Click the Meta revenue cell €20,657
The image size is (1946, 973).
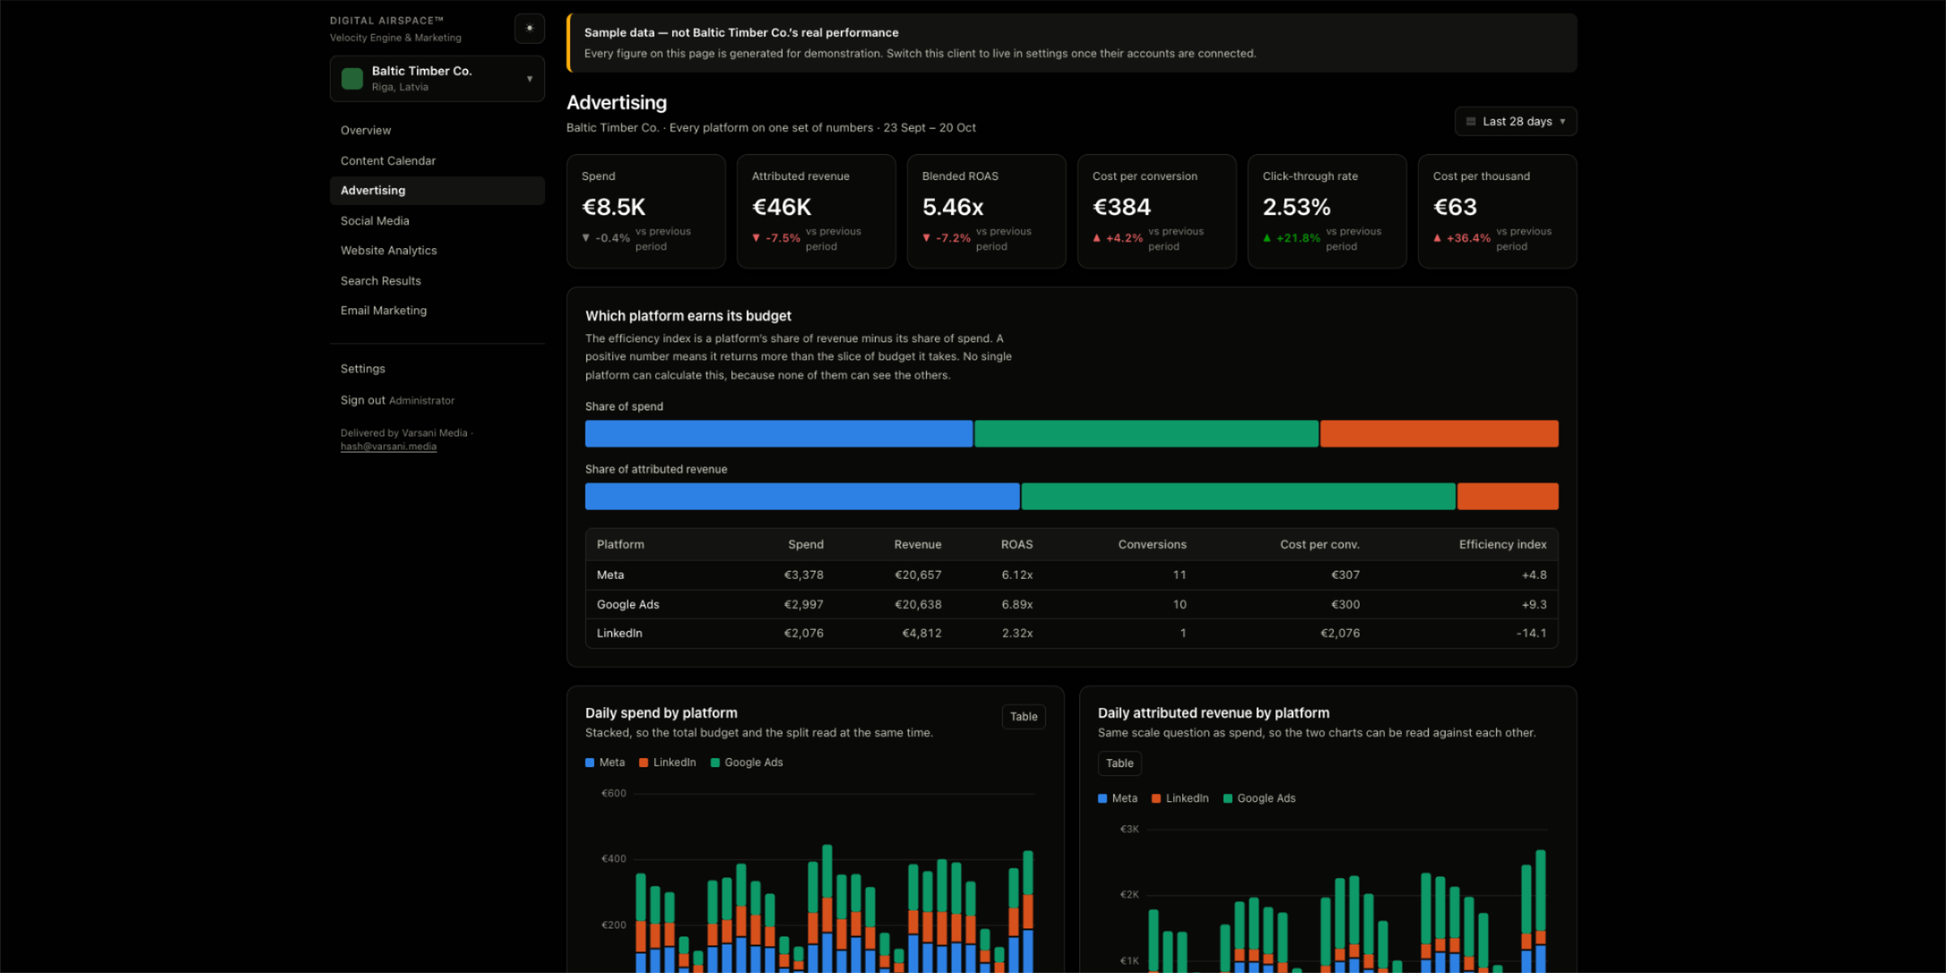pos(918,575)
